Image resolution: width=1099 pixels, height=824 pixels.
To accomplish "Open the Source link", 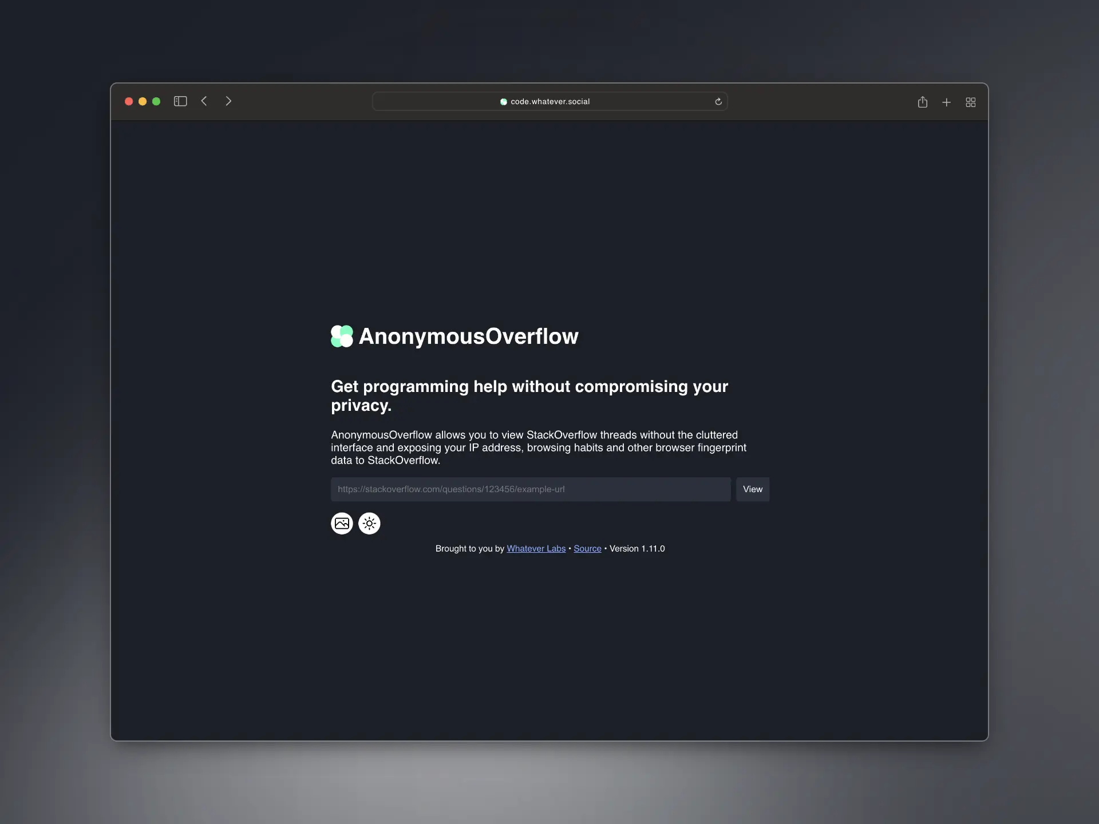I will (587, 548).
